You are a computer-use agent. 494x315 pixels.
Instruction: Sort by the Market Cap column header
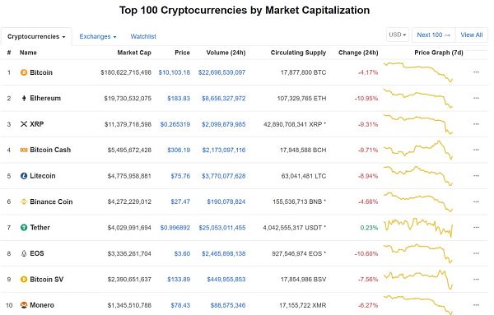pos(134,53)
